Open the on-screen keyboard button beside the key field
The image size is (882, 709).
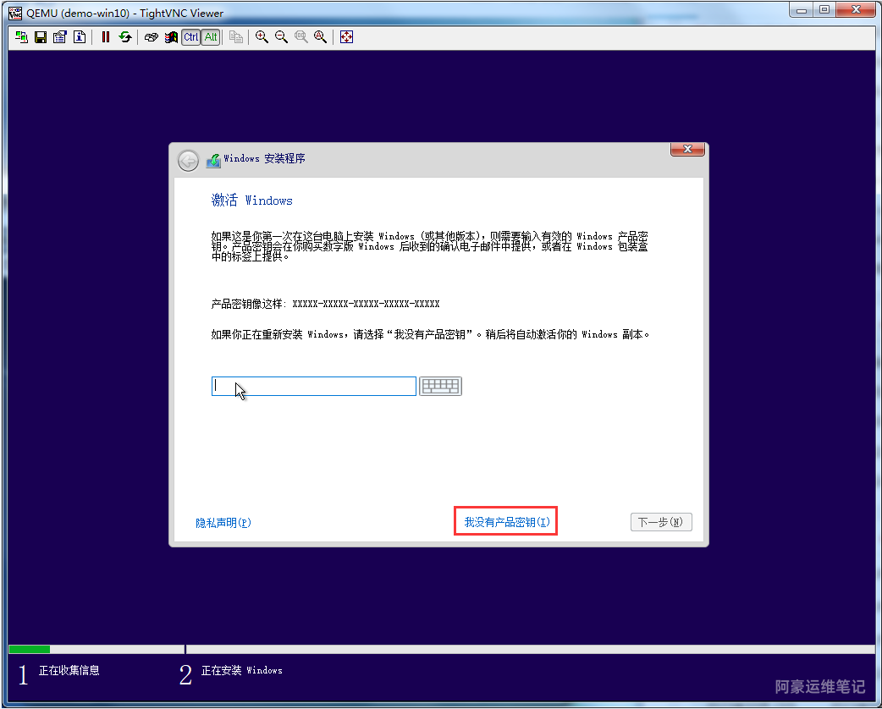(x=440, y=386)
